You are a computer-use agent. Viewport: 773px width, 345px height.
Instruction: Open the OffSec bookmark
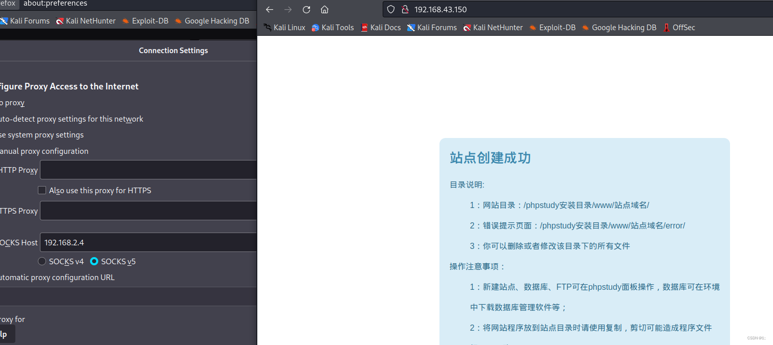[679, 28]
